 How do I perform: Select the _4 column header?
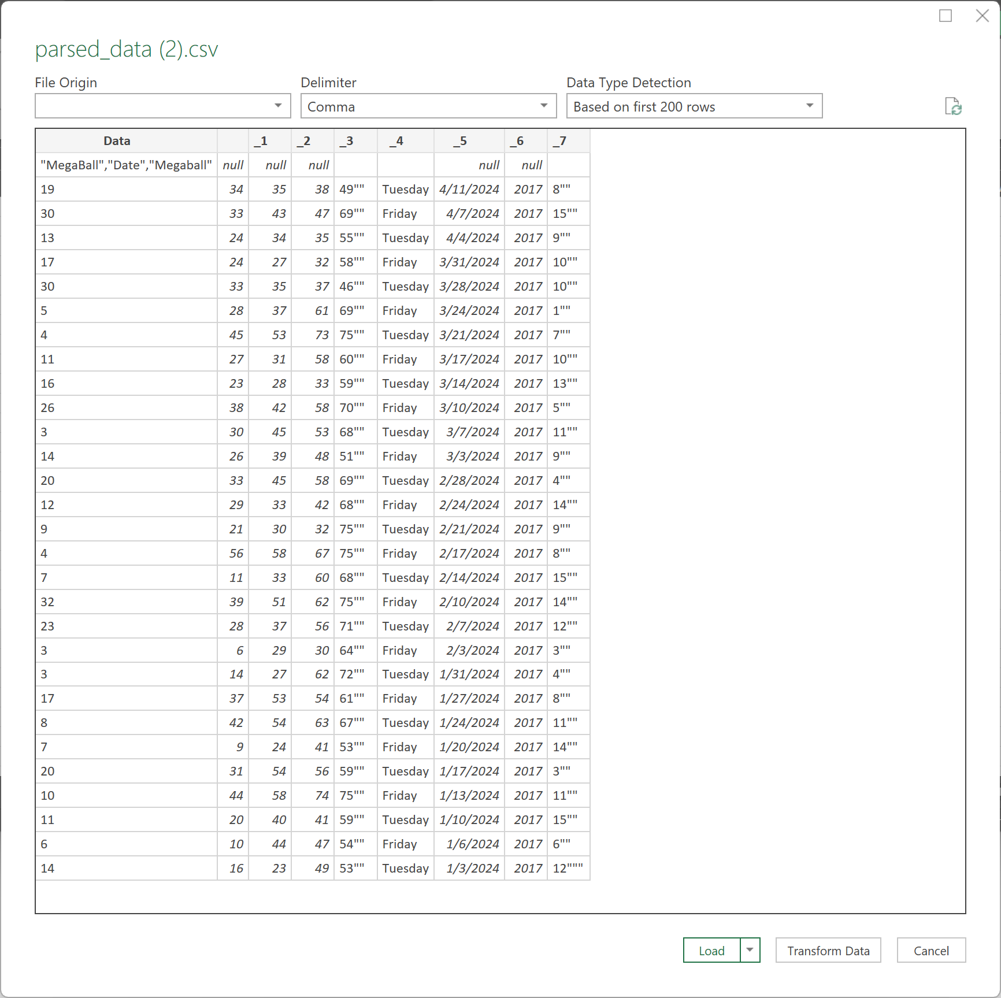point(406,141)
